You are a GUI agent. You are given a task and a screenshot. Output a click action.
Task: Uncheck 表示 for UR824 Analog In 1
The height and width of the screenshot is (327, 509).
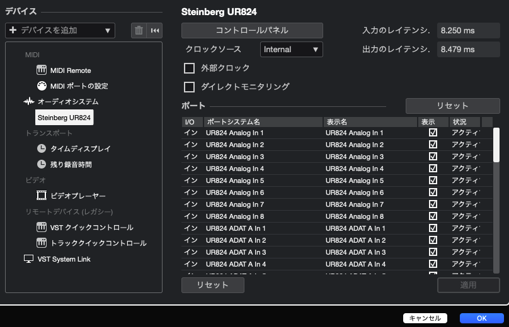coord(433,133)
